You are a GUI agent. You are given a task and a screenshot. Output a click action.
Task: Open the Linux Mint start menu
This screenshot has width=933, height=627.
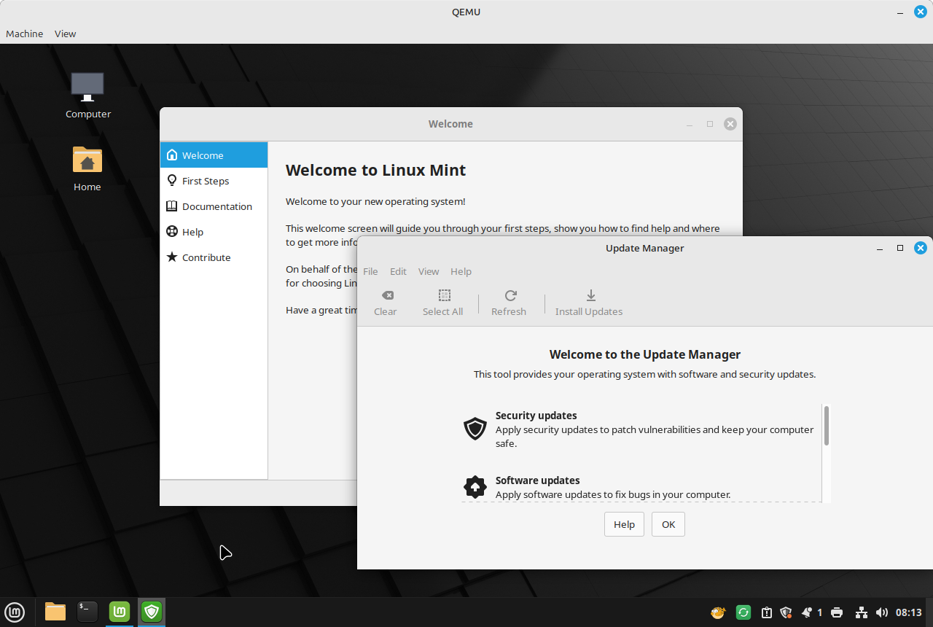[x=15, y=612]
